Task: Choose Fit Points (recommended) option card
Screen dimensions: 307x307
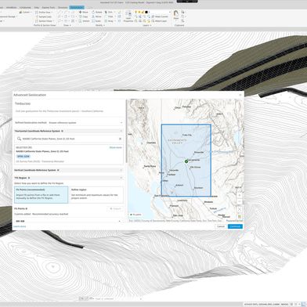Action: tap(41, 195)
